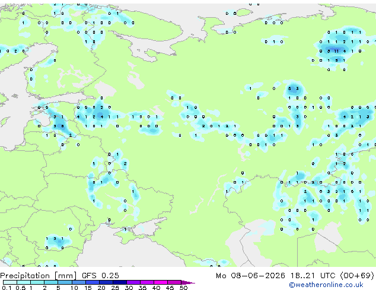Click the 50 legend scale number
This screenshot has width=376, height=290.
point(183,288)
